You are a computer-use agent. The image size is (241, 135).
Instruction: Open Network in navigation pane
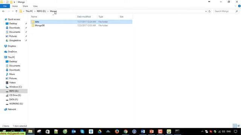pyautogui.click(x=12, y=109)
